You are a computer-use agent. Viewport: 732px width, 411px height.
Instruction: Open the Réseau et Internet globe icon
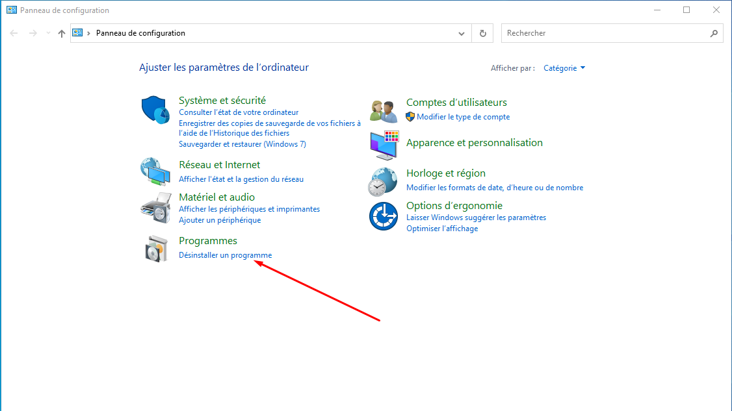tap(155, 171)
